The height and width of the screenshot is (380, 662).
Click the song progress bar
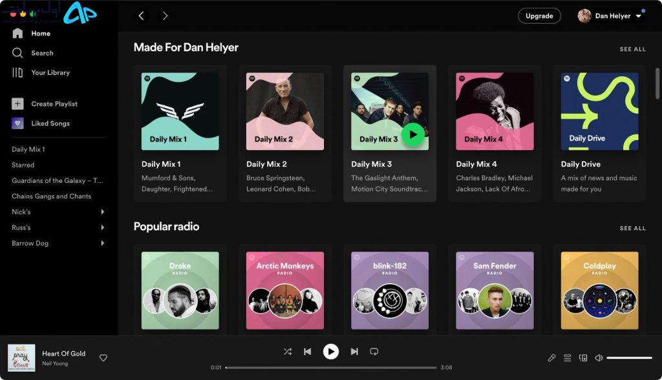(x=330, y=368)
